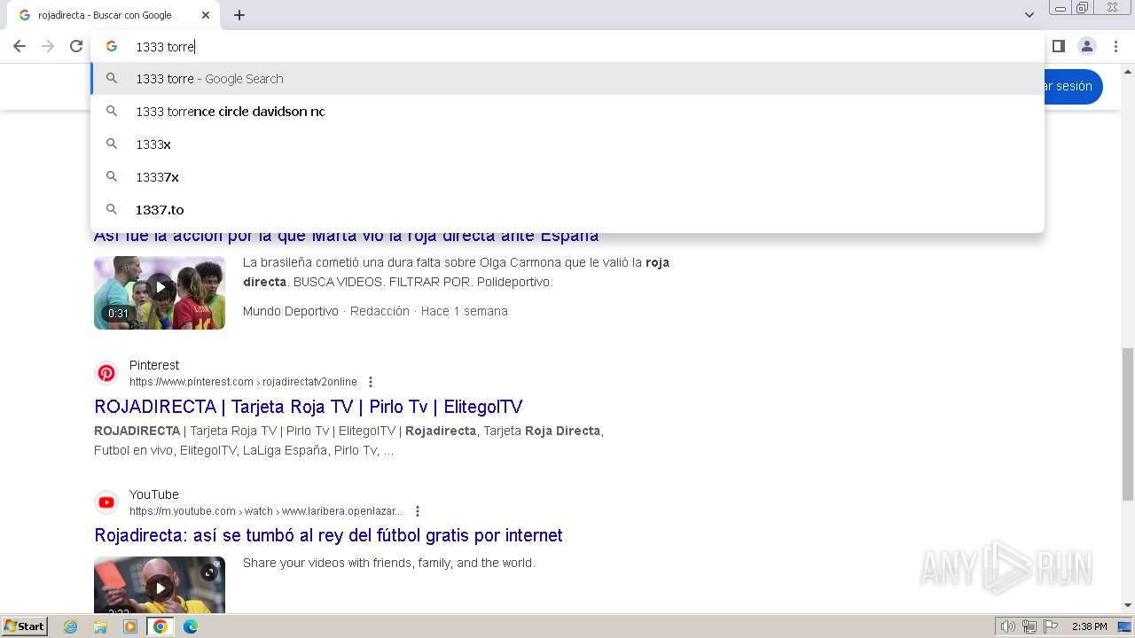The image size is (1135, 638).
Task: Reload the current page
Action: [x=76, y=46]
